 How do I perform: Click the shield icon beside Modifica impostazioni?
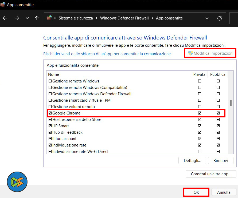pyautogui.click(x=190, y=53)
